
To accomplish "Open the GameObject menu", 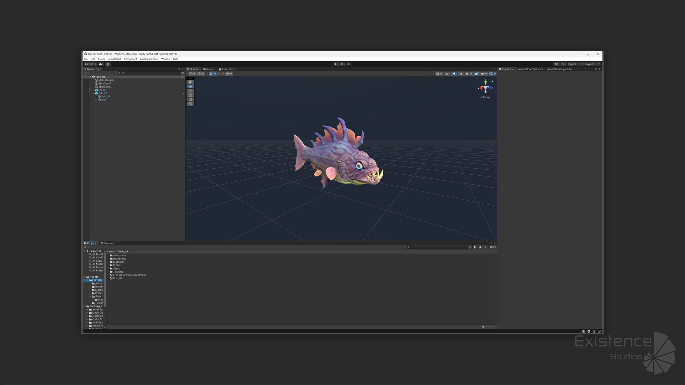I will (114, 59).
